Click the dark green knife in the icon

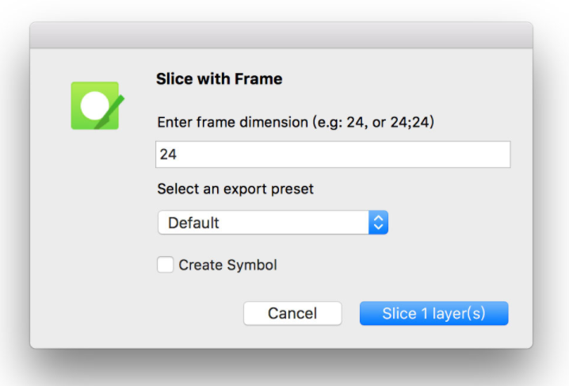click(x=110, y=112)
